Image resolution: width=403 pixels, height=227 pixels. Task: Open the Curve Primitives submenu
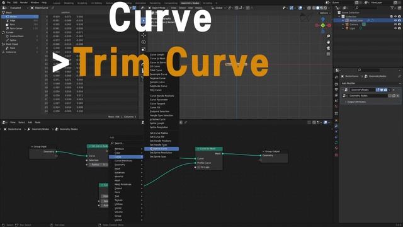click(126, 161)
